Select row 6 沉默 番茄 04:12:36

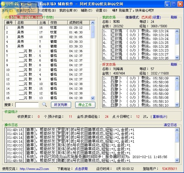tap(47, 51)
